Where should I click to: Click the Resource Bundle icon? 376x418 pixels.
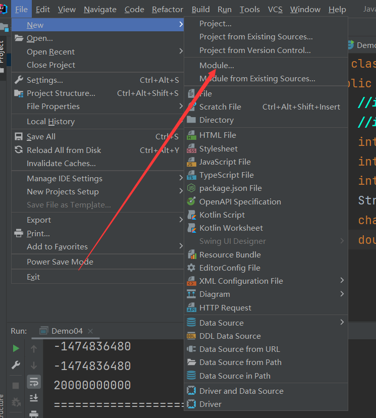[x=191, y=254]
